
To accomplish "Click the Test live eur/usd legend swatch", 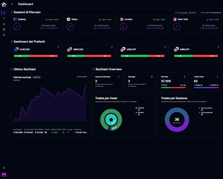I will (199, 108).
